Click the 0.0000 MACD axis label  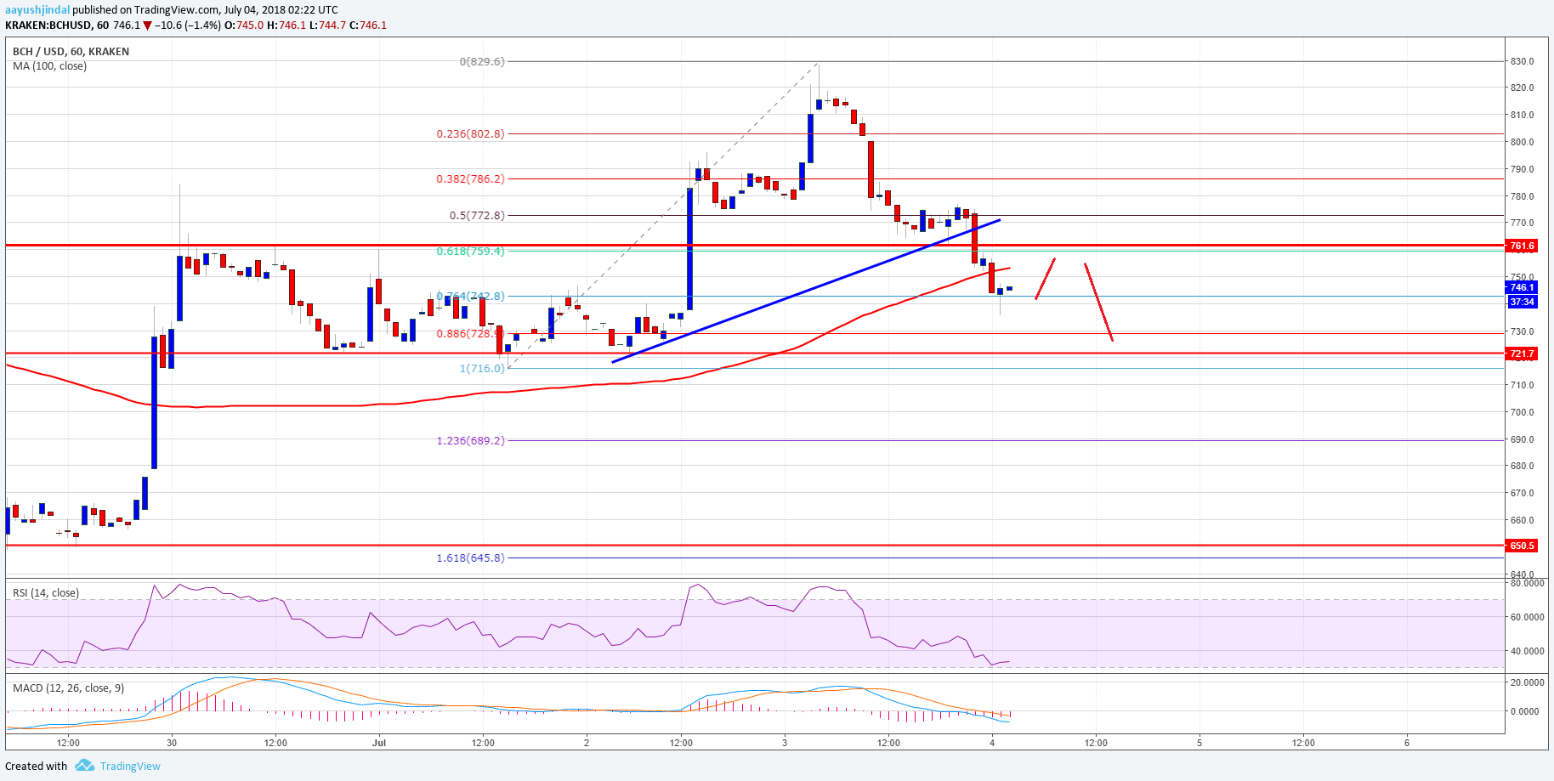click(1524, 712)
